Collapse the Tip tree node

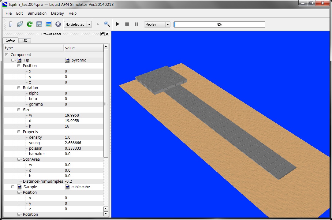pyautogui.click(x=13, y=60)
